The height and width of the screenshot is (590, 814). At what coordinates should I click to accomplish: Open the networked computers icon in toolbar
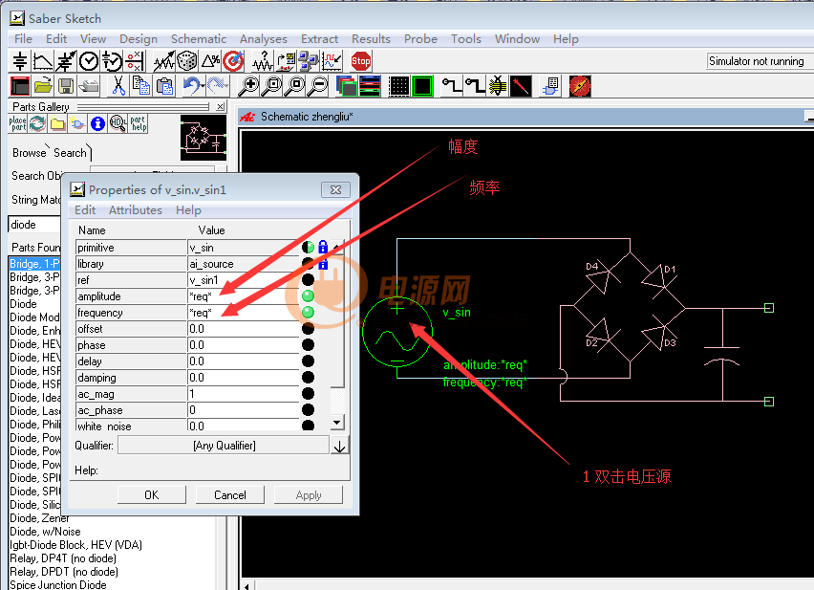[x=309, y=61]
